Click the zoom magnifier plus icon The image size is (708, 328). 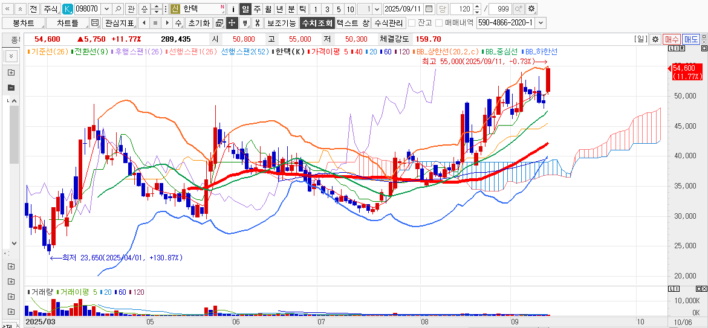tap(519, 9)
